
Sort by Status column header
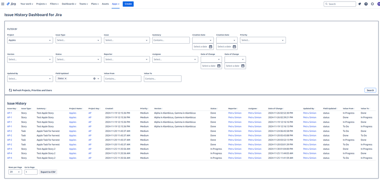click(214, 109)
